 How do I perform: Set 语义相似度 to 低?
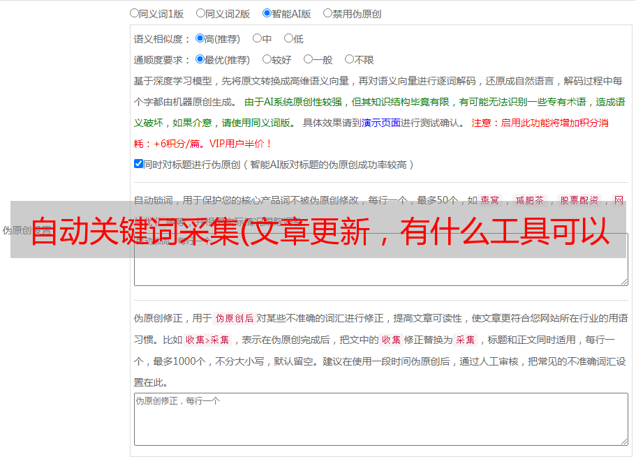tap(288, 38)
